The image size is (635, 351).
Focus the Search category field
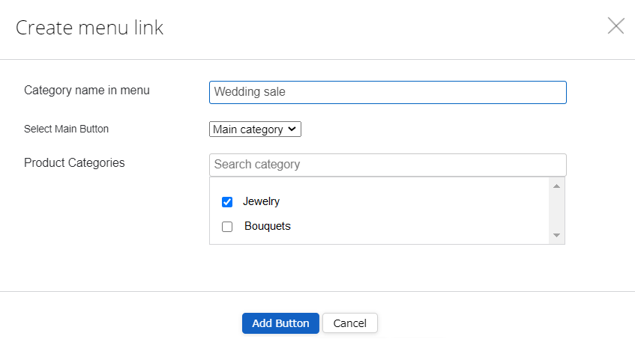click(x=387, y=165)
